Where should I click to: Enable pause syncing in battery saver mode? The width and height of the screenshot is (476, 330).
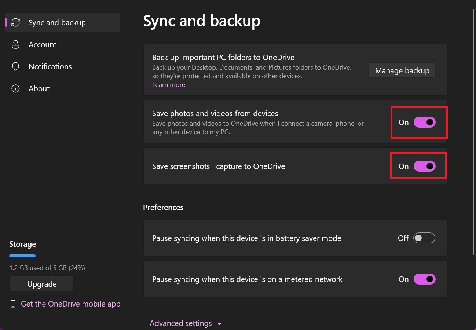424,238
